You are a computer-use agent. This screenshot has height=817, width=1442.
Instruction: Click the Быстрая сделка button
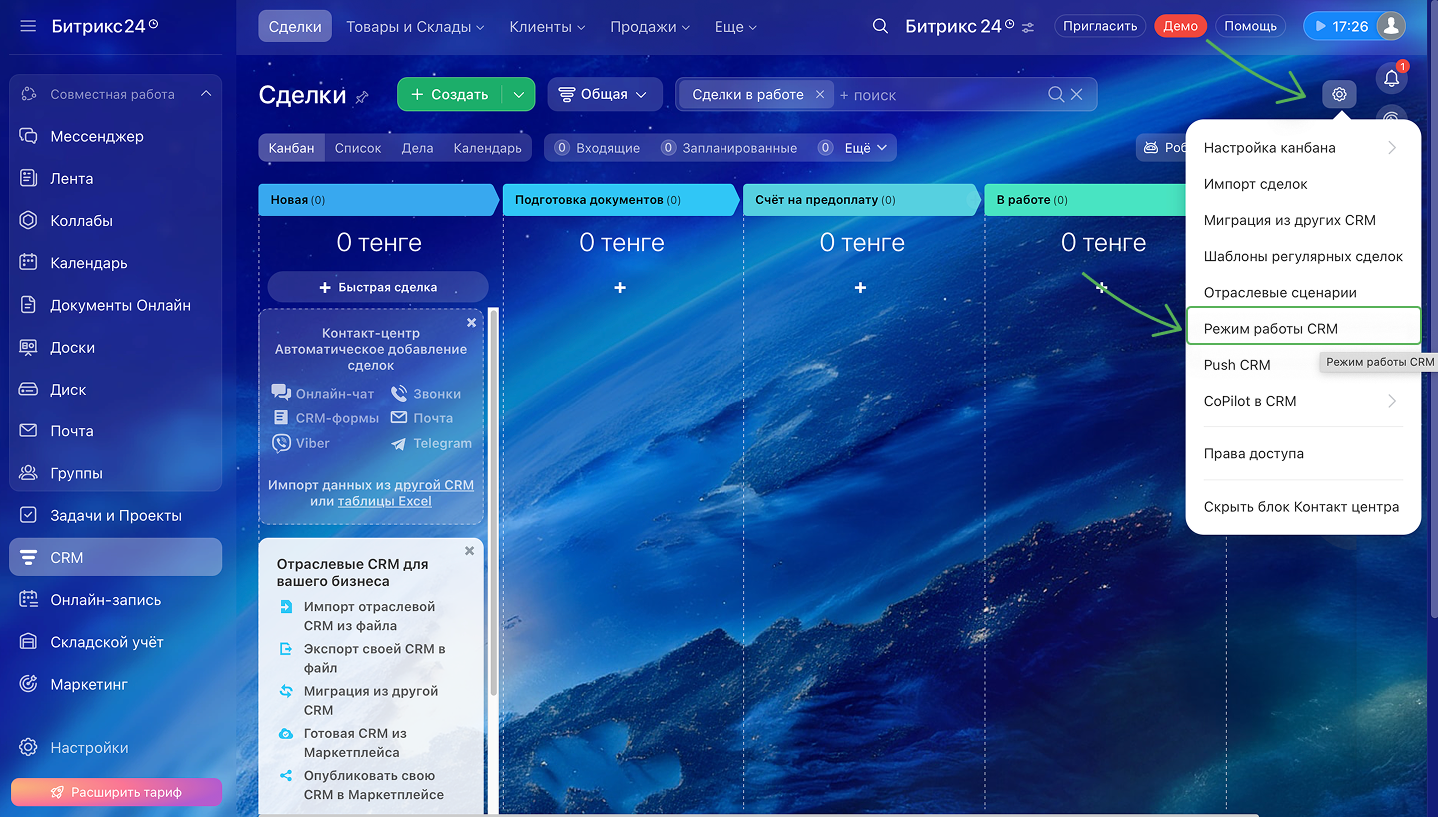(378, 287)
